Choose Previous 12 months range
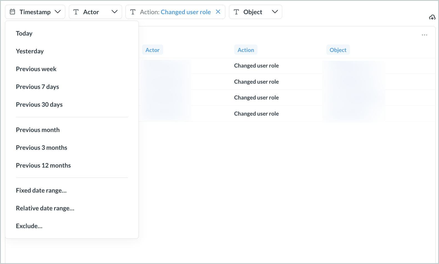Viewport: 439px width, 264px height. point(43,165)
